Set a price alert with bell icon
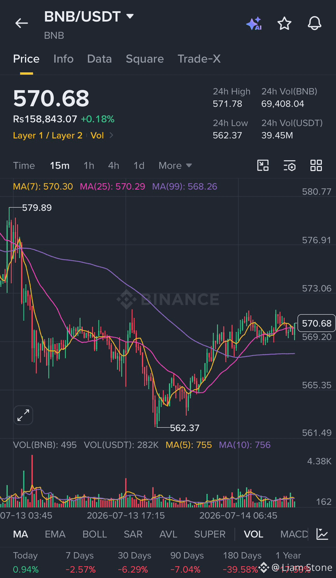This screenshot has height=578, width=336. click(314, 24)
